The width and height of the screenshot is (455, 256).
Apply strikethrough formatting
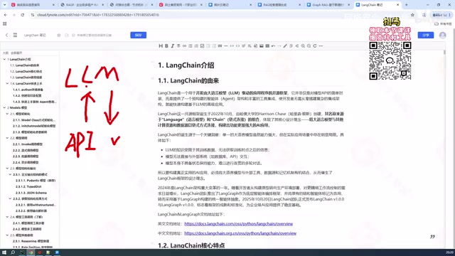(178, 46)
